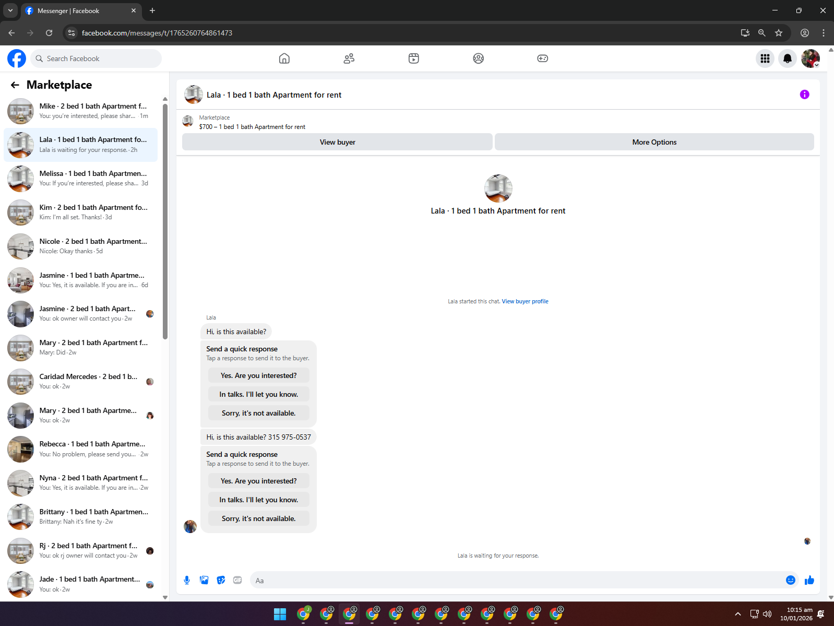Image resolution: width=834 pixels, height=626 pixels.
Task: Open Melissa 1 bed 1 bath conversation
Action: pos(81,179)
